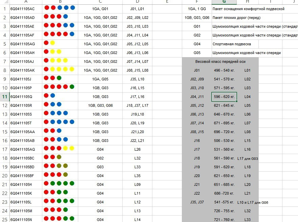Screen dimensions: 298x222
Task: Click the green dot in row 9
Action: pos(59,78)
